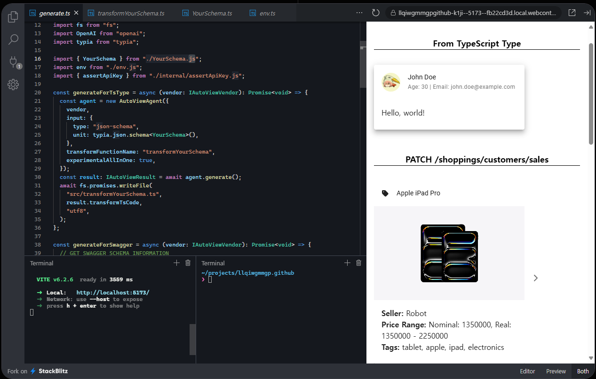
Task: Click the right terminal prompt input
Action: point(210,279)
